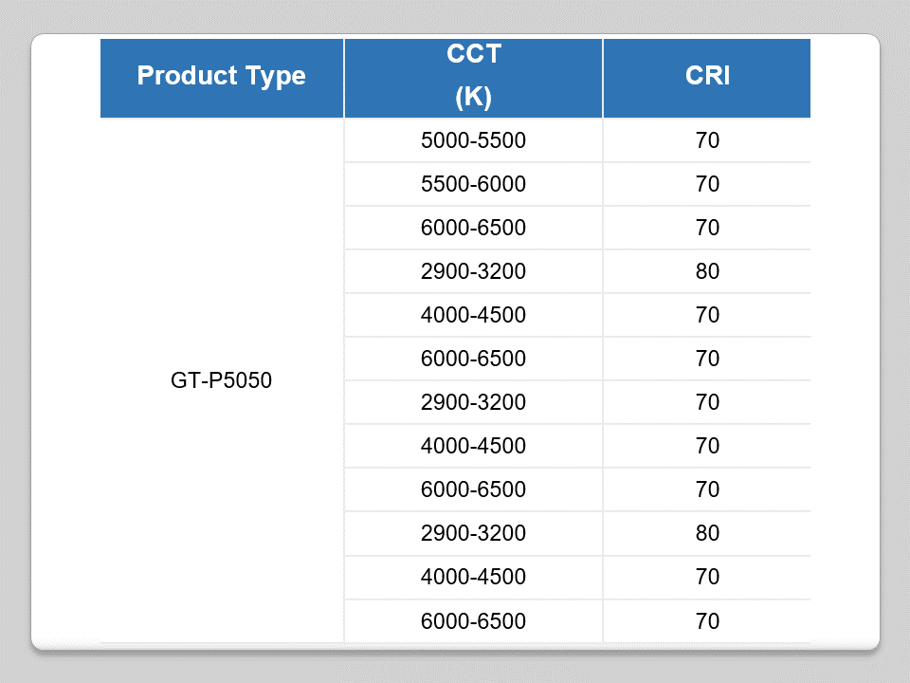Click the CRI value beside 5000-5500

click(707, 141)
